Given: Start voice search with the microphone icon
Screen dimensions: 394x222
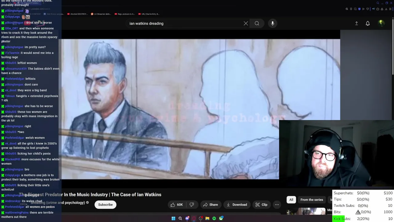Looking at the screenshot, I should pyautogui.click(x=272, y=23).
